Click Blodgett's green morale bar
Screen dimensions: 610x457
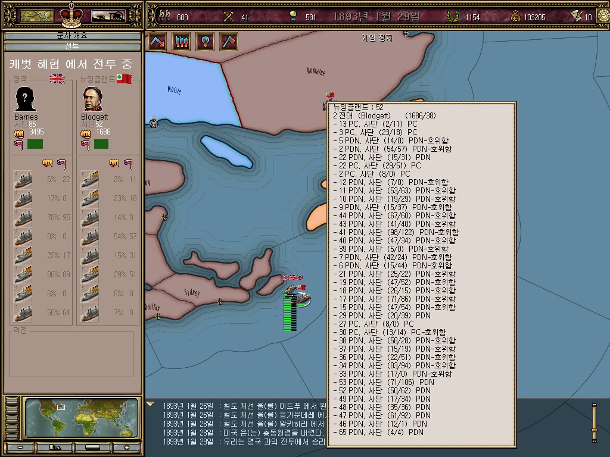tap(101, 144)
